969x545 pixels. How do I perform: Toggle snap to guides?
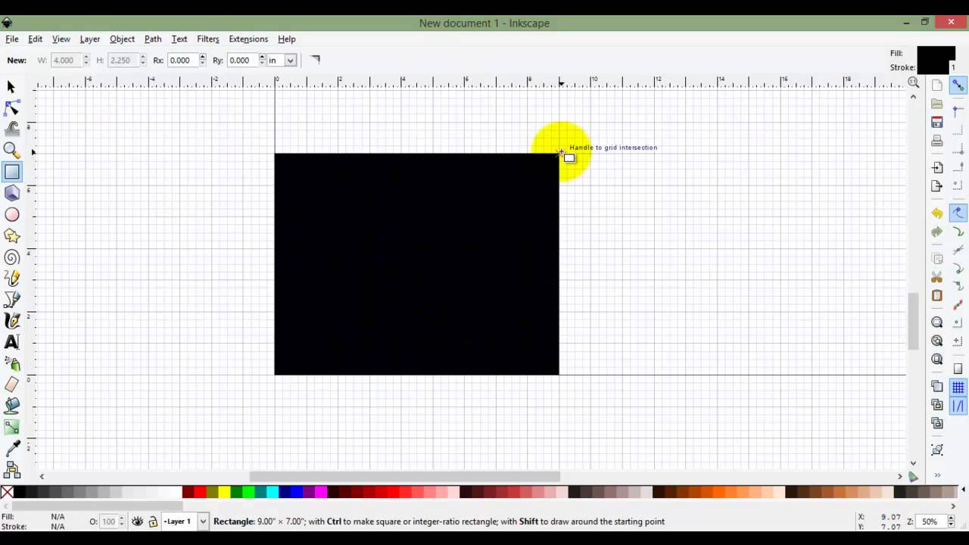[x=958, y=406]
